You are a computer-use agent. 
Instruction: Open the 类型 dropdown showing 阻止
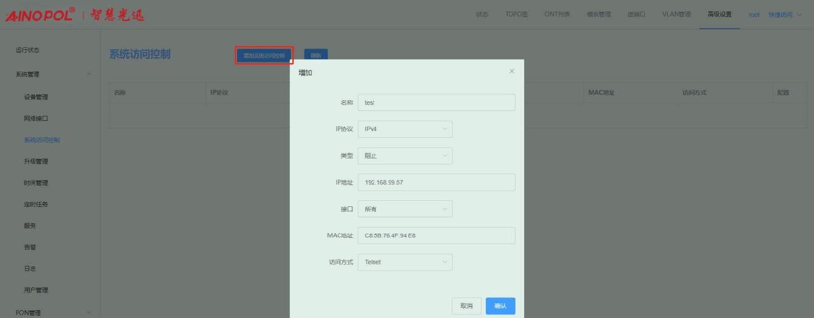click(x=405, y=156)
